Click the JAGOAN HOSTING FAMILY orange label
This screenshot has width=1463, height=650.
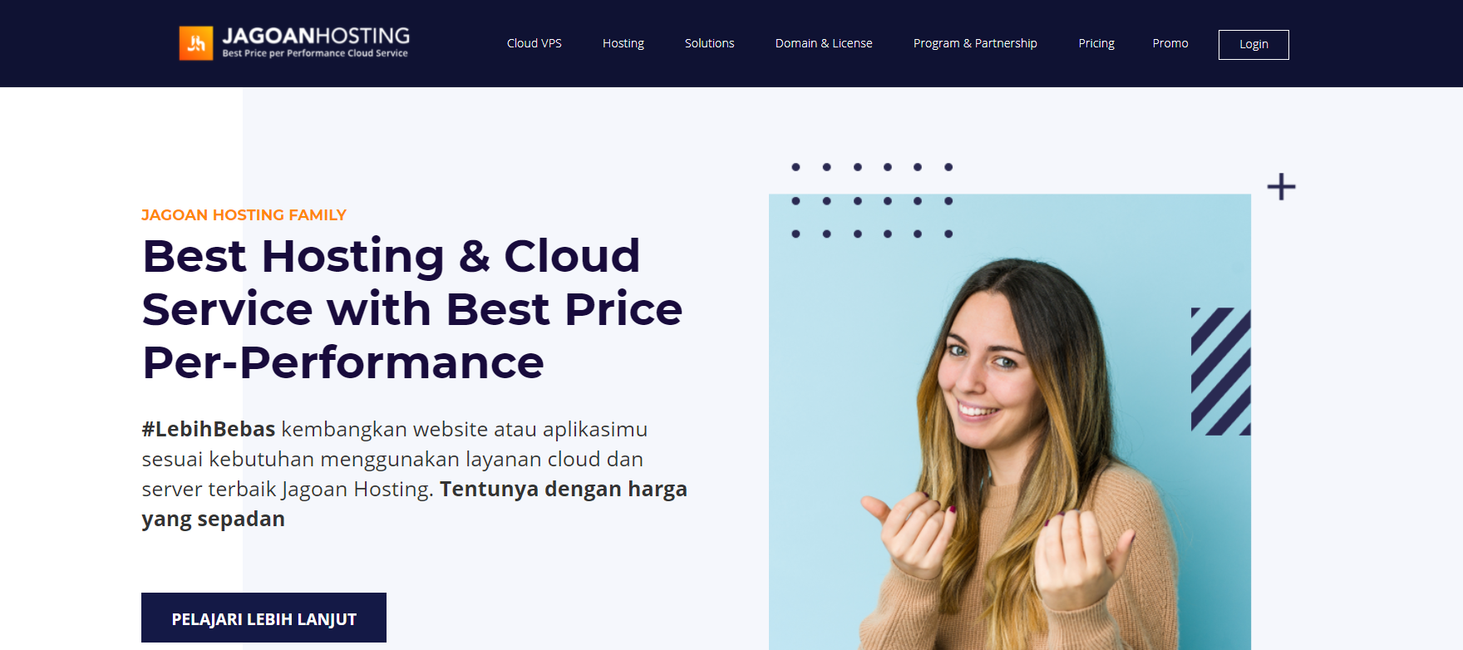pyautogui.click(x=244, y=215)
